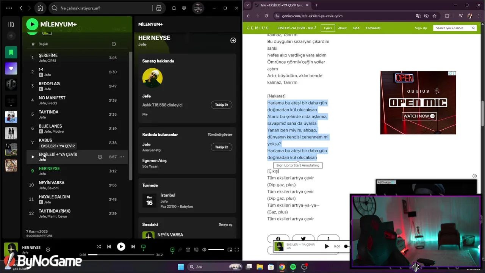Bookmark the page with the star icon
This screenshot has height=273, width=485.
click(435, 16)
